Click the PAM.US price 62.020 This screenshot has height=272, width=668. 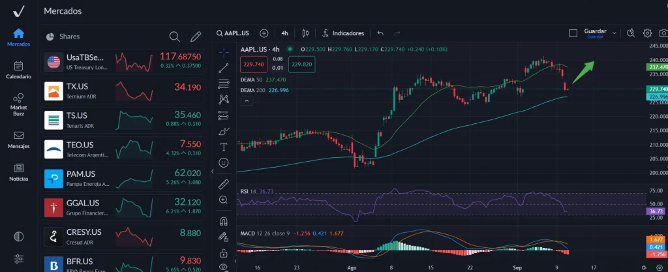point(187,174)
